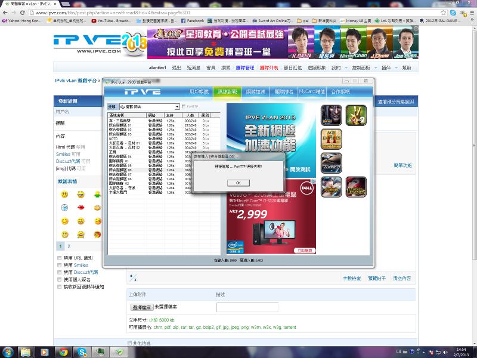Image resolution: width=477 pixels, height=358 pixels.
Task: Sort list by 人數 column header
Action: click(x=190, y=115)
